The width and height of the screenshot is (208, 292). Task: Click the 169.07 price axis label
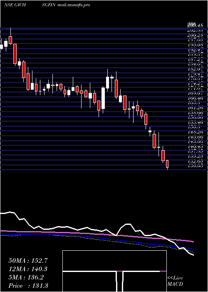pos(195,93)
